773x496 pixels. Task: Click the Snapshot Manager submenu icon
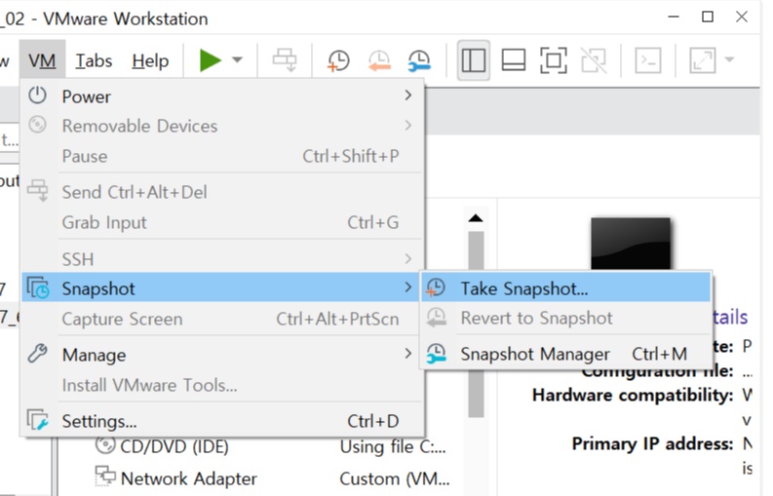[437, 353]
